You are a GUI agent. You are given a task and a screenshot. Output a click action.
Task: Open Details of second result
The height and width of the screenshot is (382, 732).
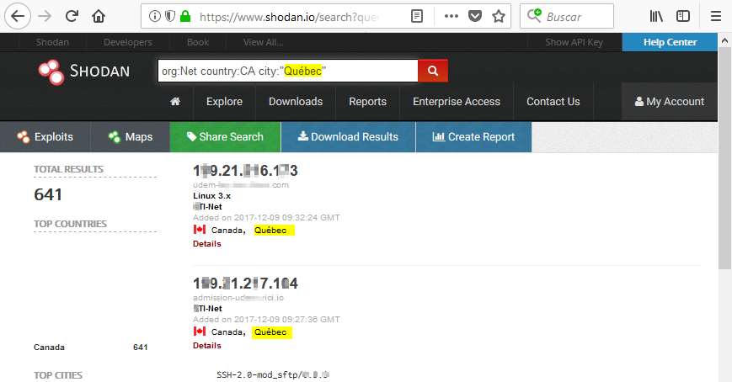click(207, 346)
